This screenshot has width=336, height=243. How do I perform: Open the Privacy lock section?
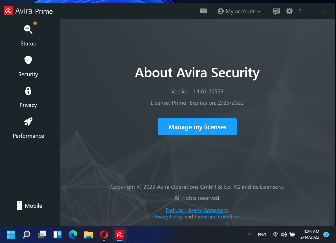point(28,97)
